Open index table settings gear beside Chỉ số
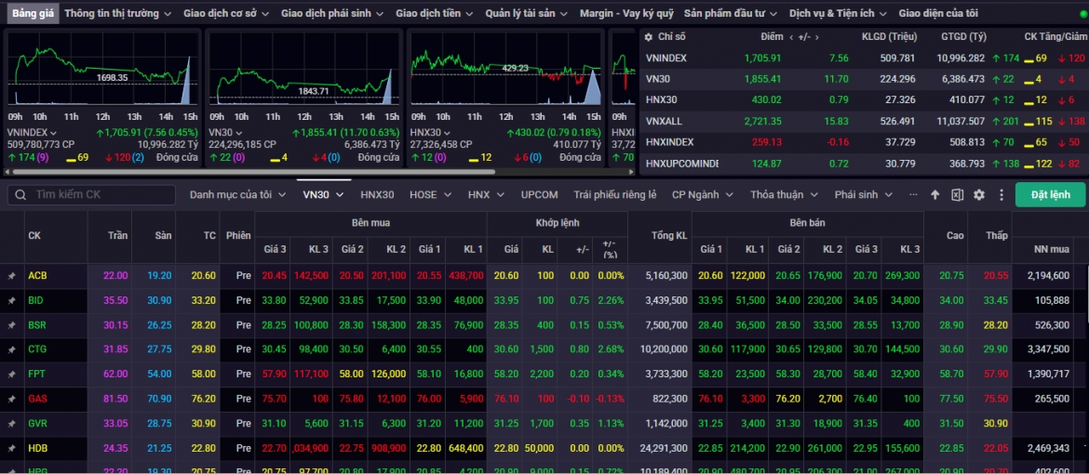 click(x=649, y=37)
